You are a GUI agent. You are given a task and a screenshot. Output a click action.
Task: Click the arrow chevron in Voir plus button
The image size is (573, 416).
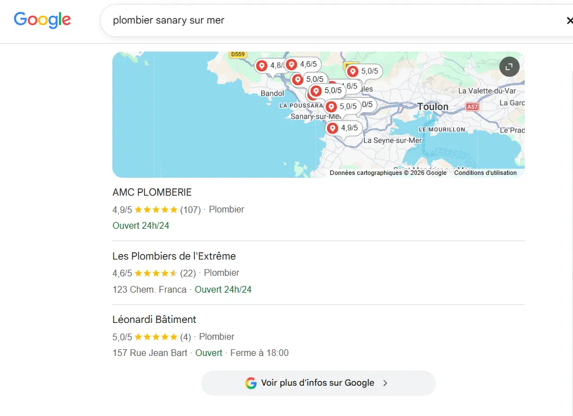pos(385,383)
